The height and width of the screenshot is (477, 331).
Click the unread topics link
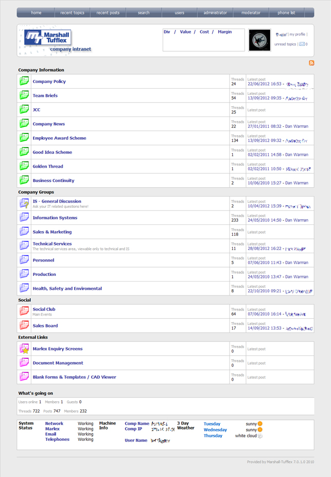(285, 44)
